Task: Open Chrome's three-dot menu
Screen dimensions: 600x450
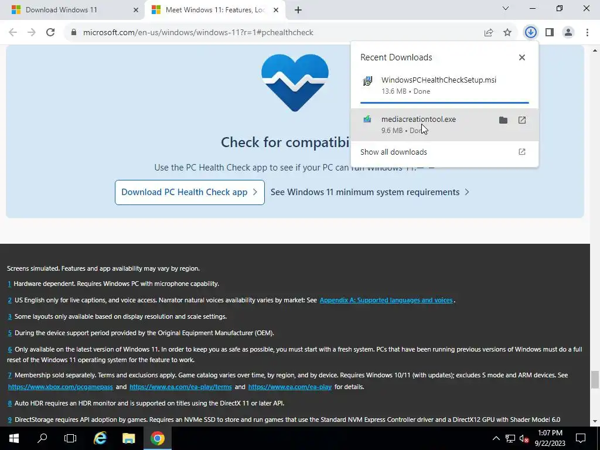Action: pos(587,33)
